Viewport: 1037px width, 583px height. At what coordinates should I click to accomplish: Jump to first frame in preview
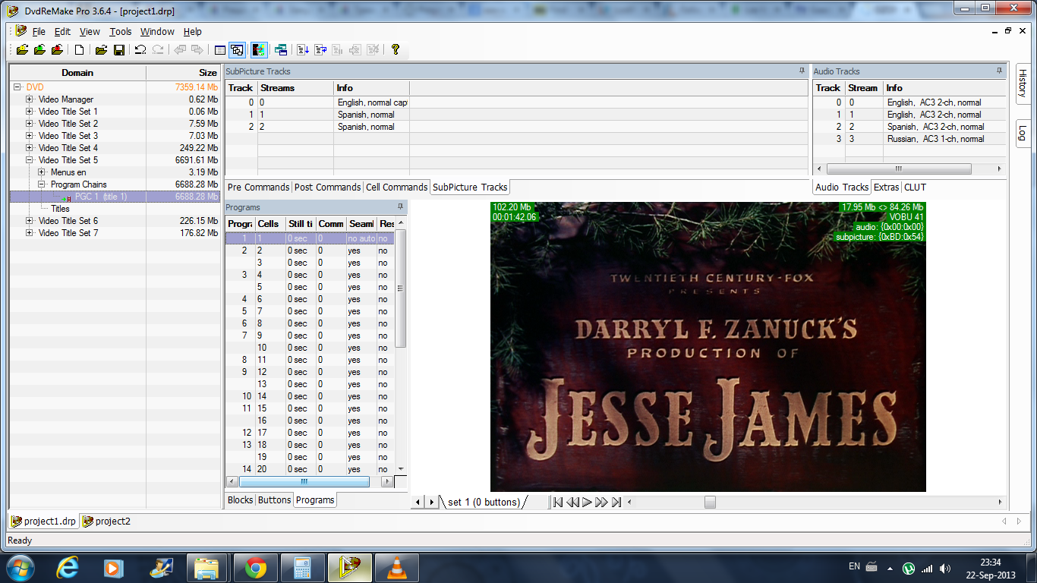557,503
